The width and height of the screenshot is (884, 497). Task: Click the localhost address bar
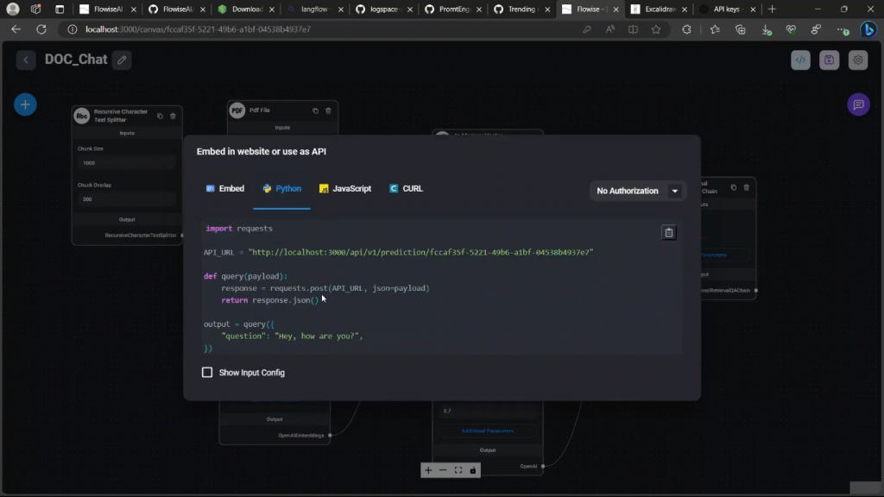(198, 29)
